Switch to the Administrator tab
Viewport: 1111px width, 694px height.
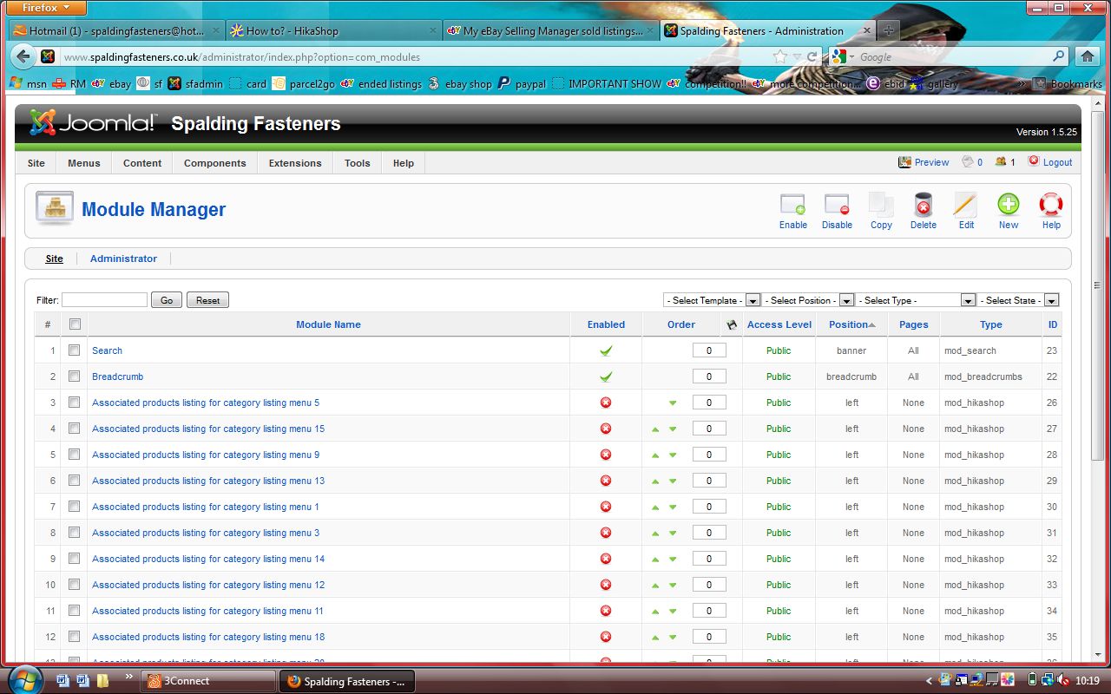pos(123,259)
